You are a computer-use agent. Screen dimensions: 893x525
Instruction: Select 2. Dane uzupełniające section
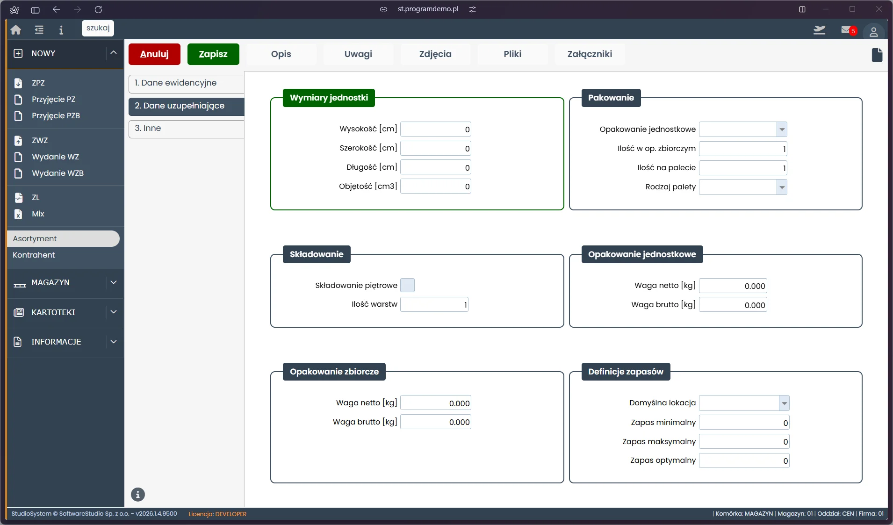(187, 107)
